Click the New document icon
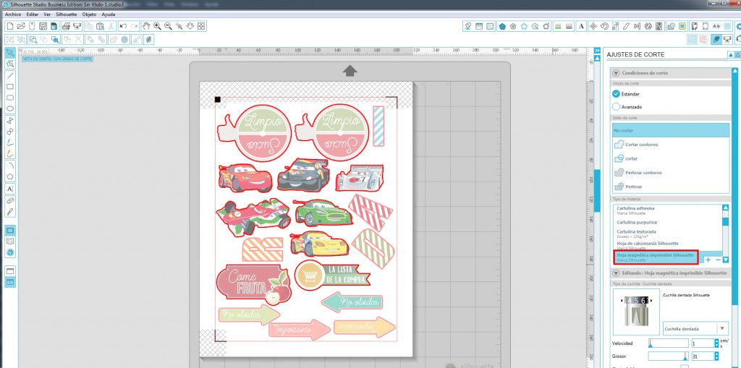The height and width of the screenshot is (368, 741). (x=10, y=26)
